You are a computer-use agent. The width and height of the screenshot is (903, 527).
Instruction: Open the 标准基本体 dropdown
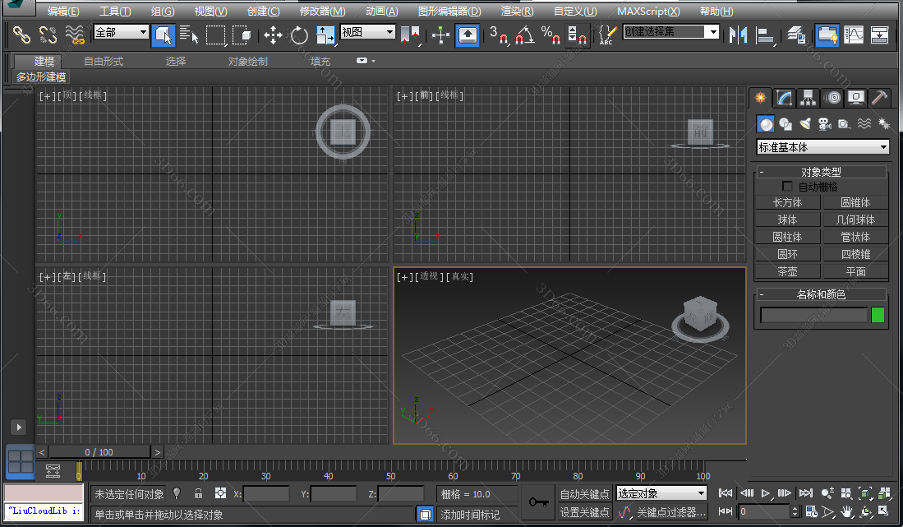(822, 146)
